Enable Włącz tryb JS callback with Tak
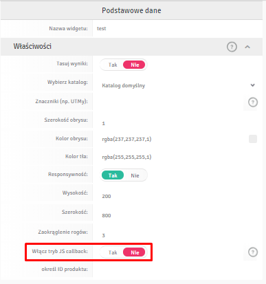 [113, 252]
